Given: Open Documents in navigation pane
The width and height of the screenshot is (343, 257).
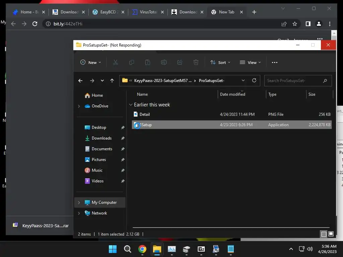Looking at the screenshot, I should [x=102, y=149].
